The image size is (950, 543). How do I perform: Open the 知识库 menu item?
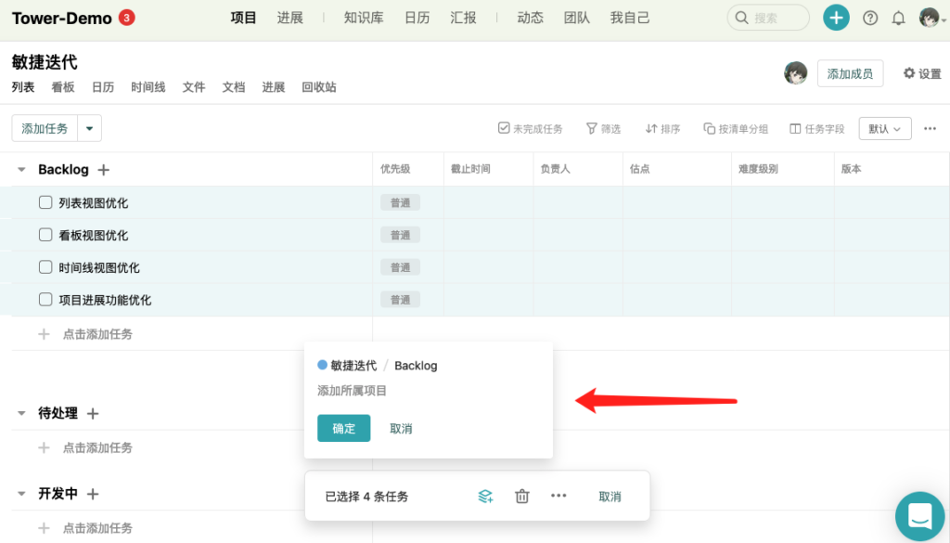(363, 18)
